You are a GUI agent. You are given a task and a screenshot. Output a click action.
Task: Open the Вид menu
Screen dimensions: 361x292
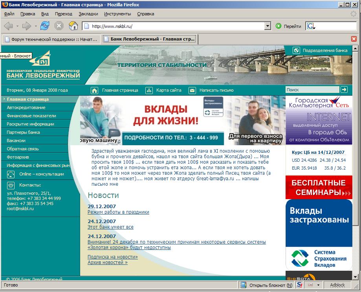pyautogui.click(x=45, y=14)
